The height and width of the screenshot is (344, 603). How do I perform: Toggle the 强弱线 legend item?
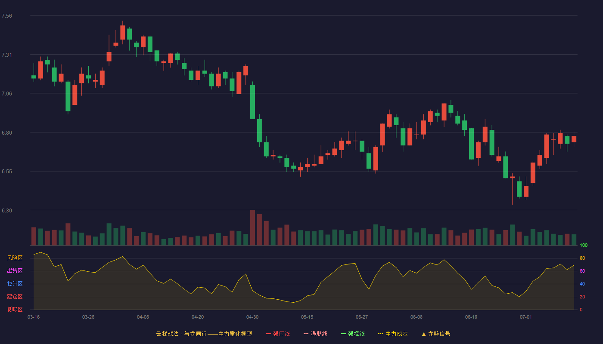315,334
